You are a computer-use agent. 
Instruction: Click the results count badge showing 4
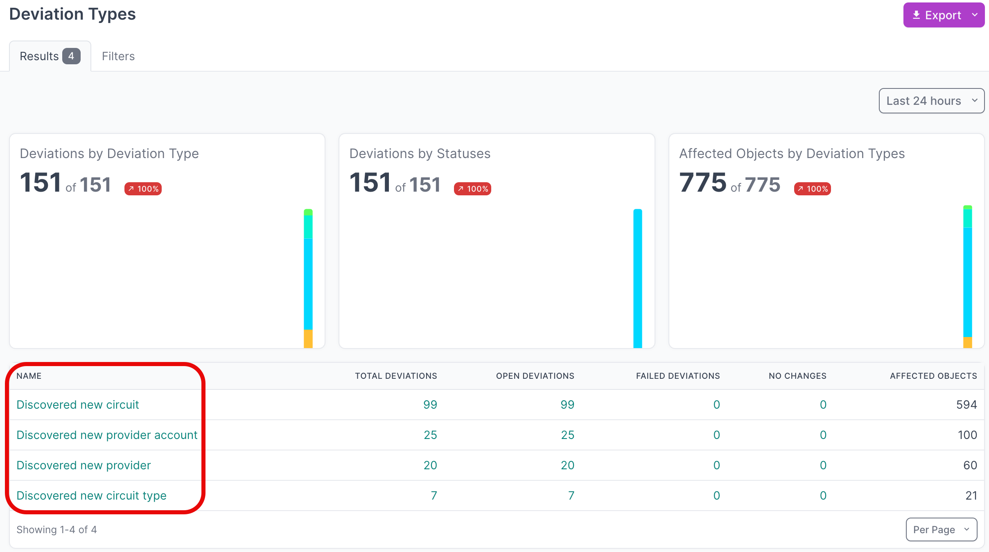71,56
